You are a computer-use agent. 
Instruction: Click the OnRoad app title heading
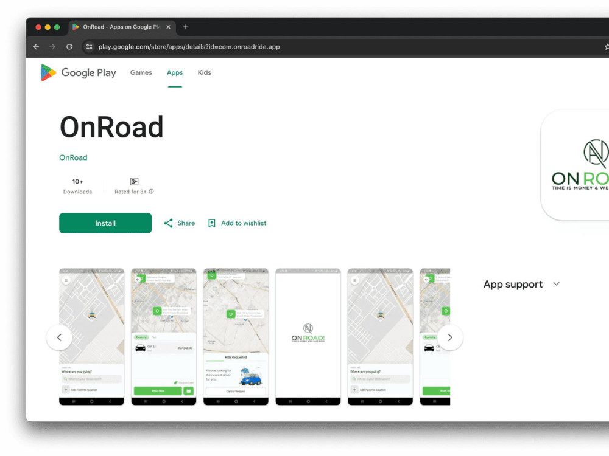pos(111,127)
